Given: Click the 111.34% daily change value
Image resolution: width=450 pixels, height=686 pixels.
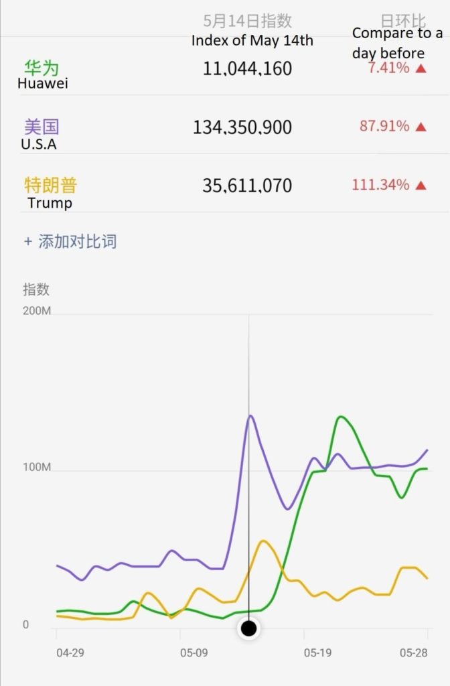Looking at the screenshot, I should 380,186.
